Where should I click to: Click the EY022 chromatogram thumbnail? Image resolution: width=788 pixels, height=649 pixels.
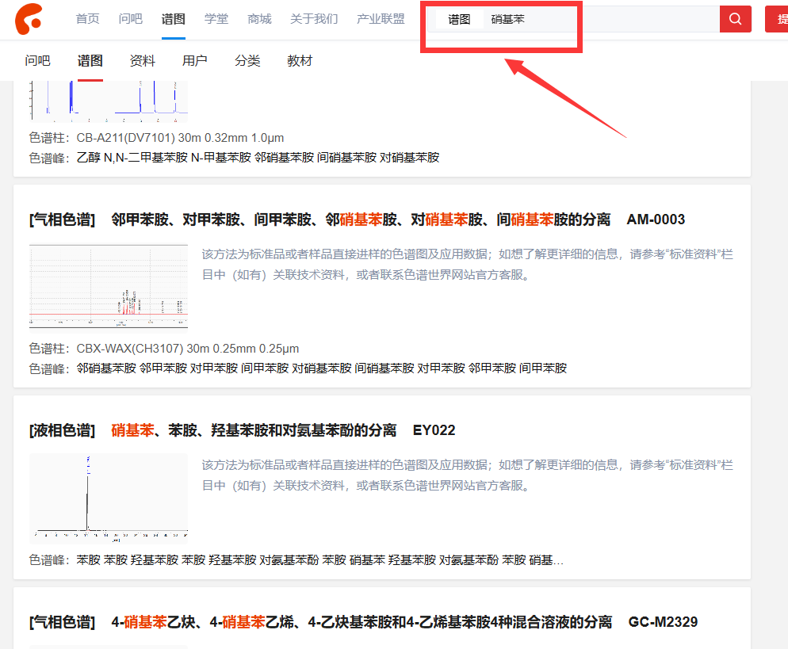coord(109,497)
